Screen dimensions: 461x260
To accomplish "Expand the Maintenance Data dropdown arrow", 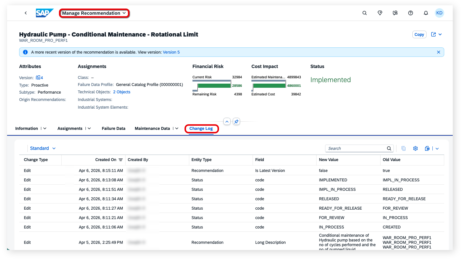I will [177, 128].
